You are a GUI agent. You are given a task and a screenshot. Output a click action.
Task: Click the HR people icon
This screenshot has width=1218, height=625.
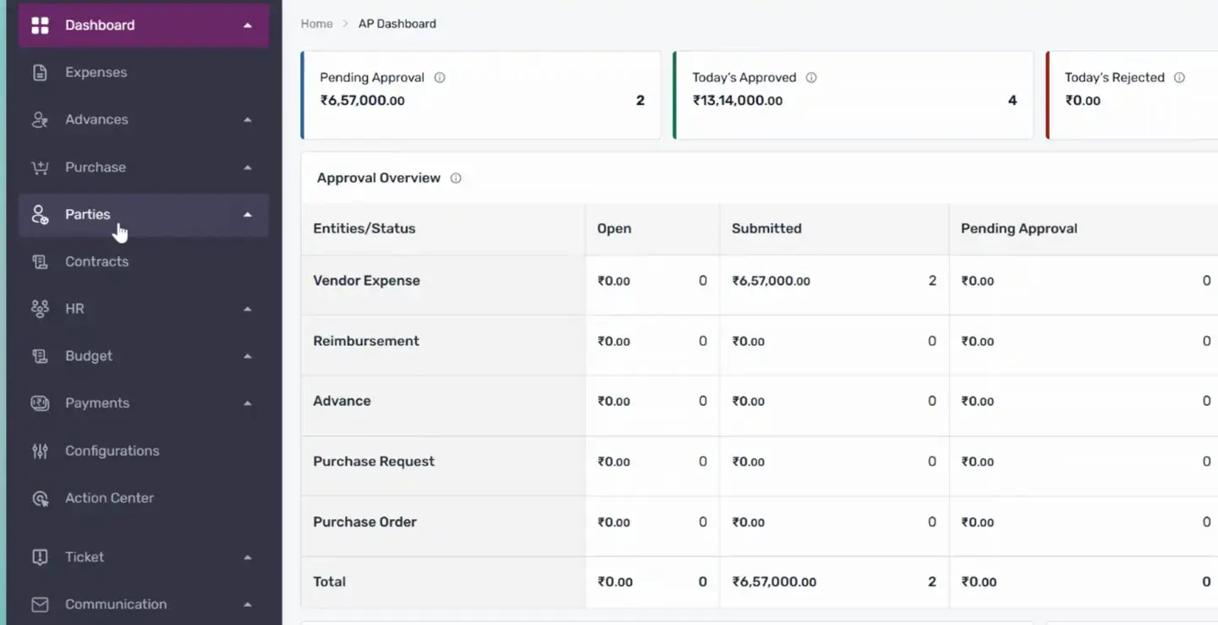[40, 309]
